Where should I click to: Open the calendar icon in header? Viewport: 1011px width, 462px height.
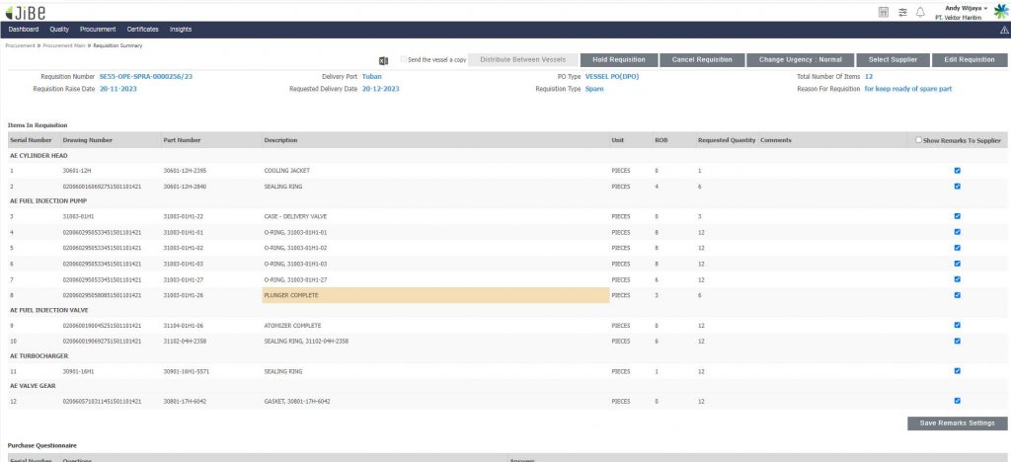tap(883, 11)
